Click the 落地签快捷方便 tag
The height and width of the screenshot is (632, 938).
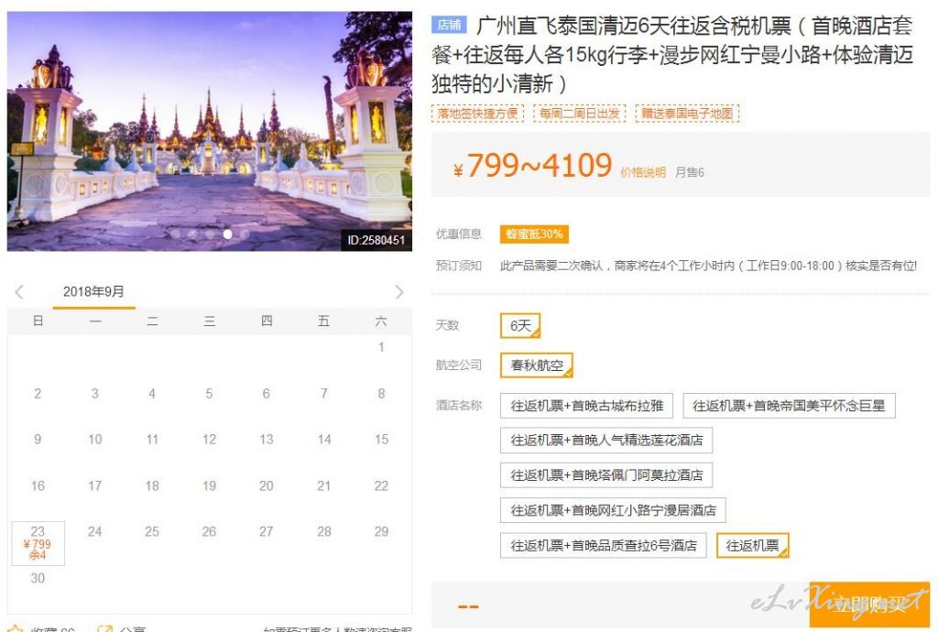click(477, 113)
